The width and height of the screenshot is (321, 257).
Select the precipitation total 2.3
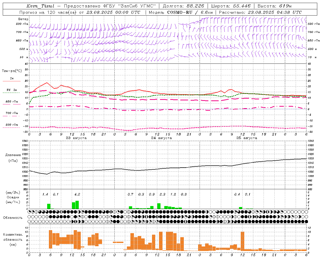pos(163,195)
